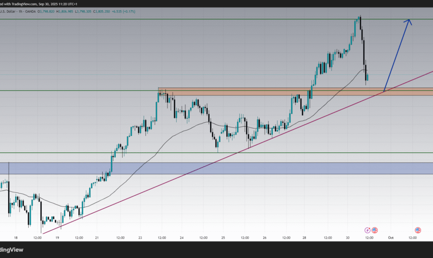Click the date label 19 on time axis

coord(57,238)
